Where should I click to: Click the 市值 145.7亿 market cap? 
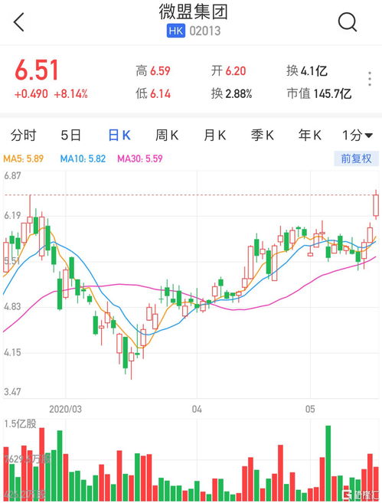(319, 93)
